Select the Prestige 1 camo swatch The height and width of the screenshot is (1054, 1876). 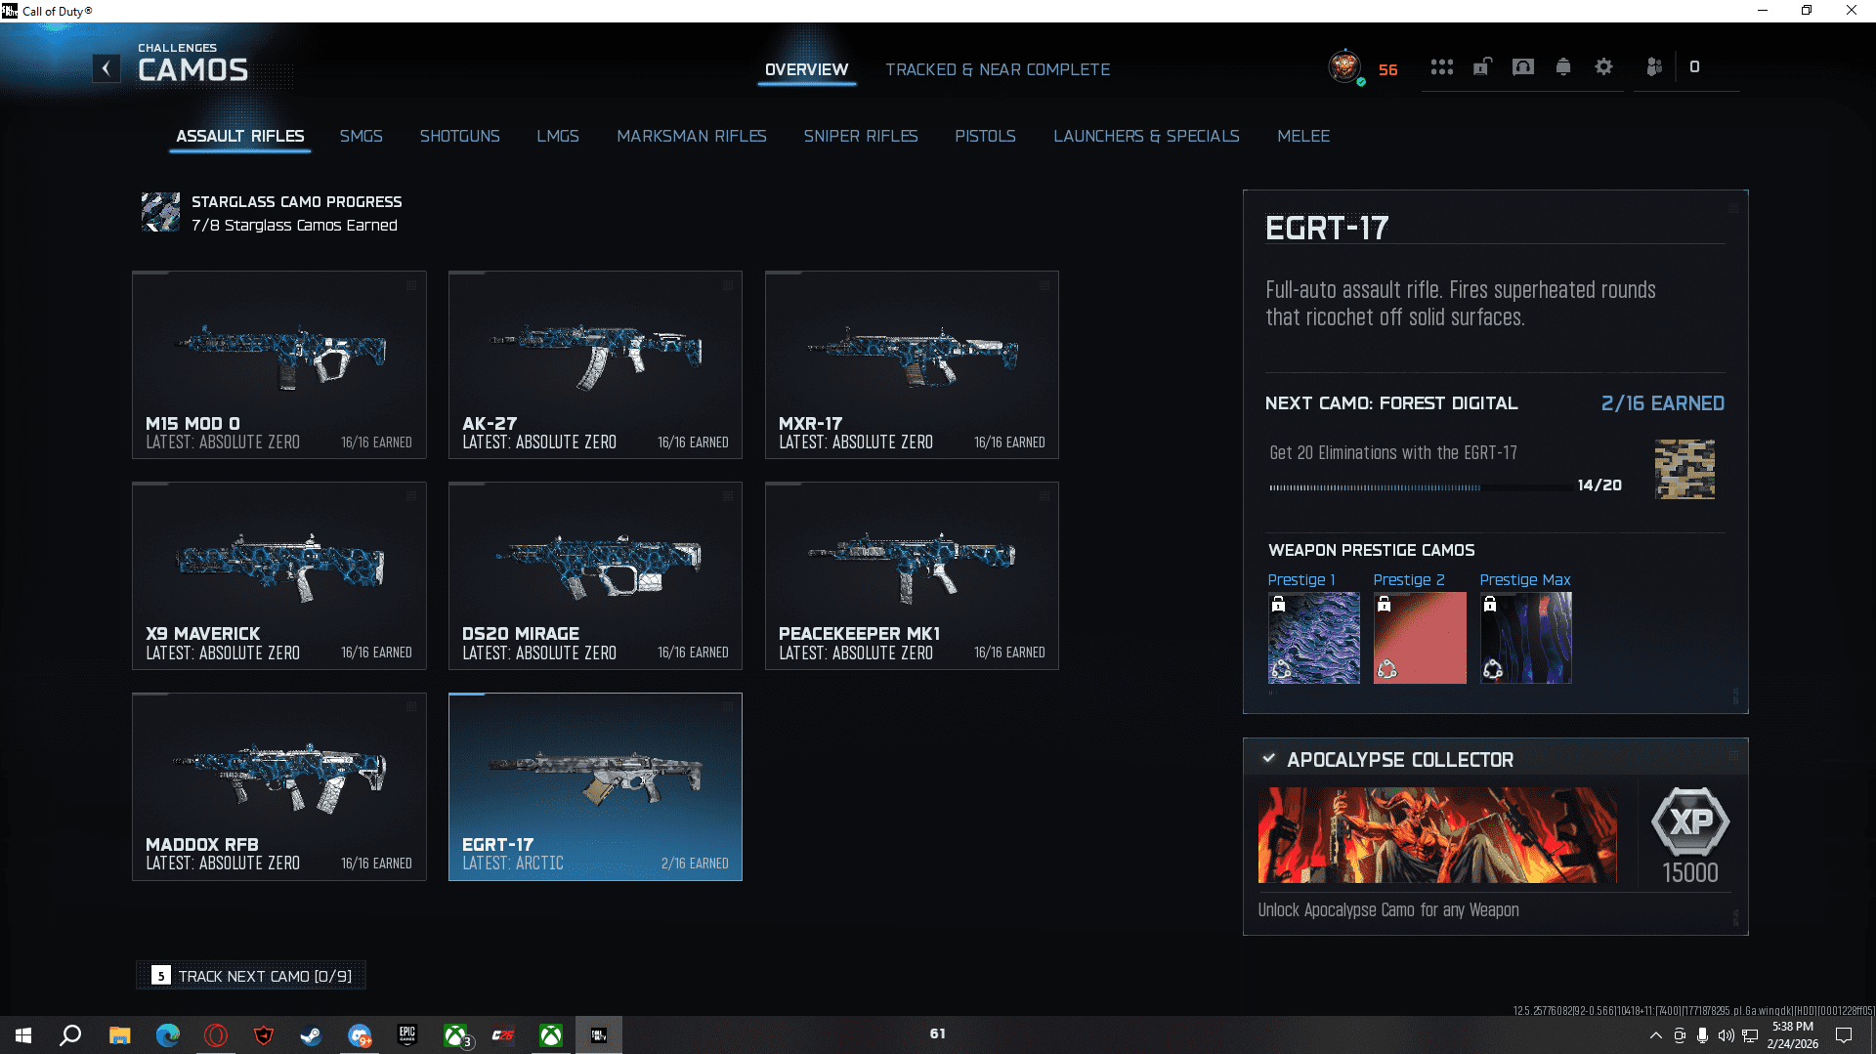coord(1313,637)
